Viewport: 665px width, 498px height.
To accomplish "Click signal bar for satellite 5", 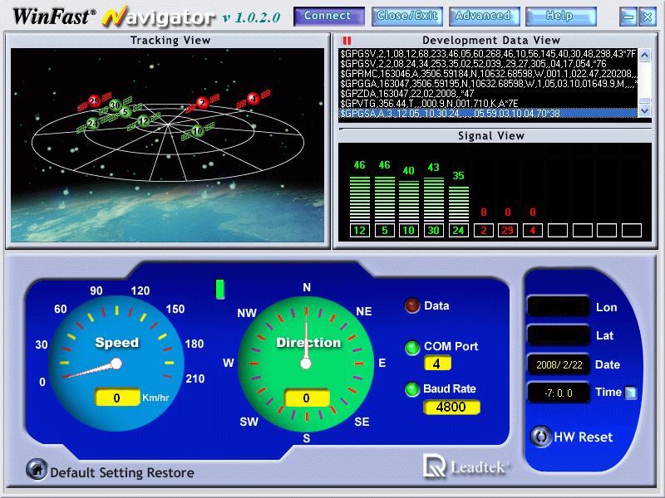I will click(x=385, y=198).
